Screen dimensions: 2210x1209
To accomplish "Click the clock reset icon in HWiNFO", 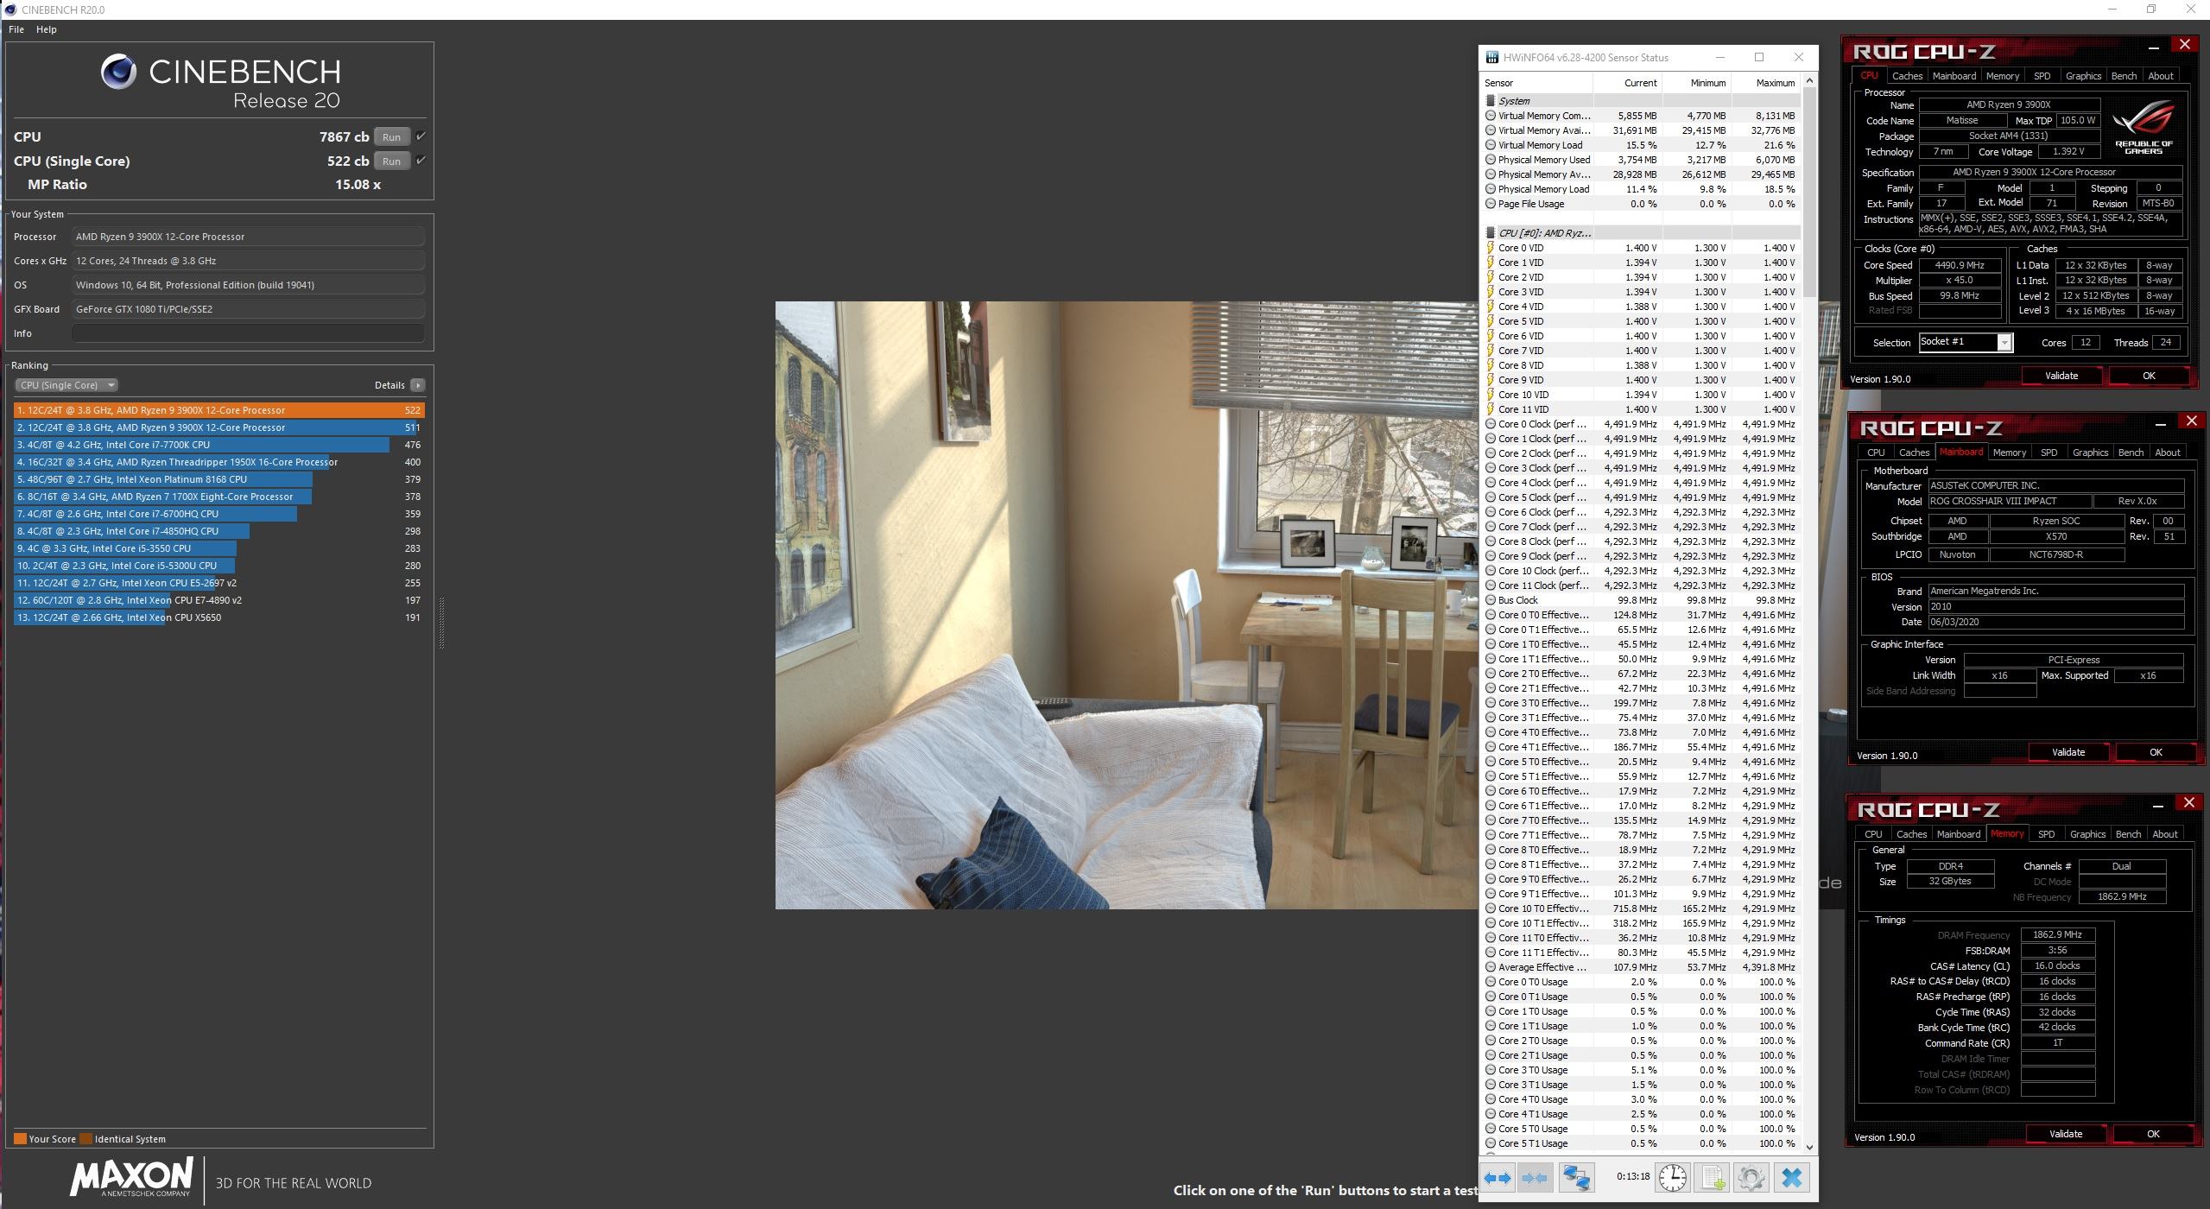I will click(x=1673, y=1177).
